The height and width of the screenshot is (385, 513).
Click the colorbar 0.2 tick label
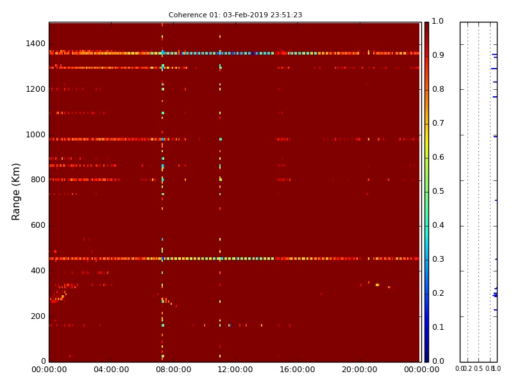(x=438, y=293)
